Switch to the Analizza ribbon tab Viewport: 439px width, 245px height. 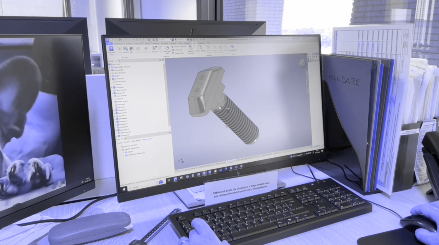(156, 43)
